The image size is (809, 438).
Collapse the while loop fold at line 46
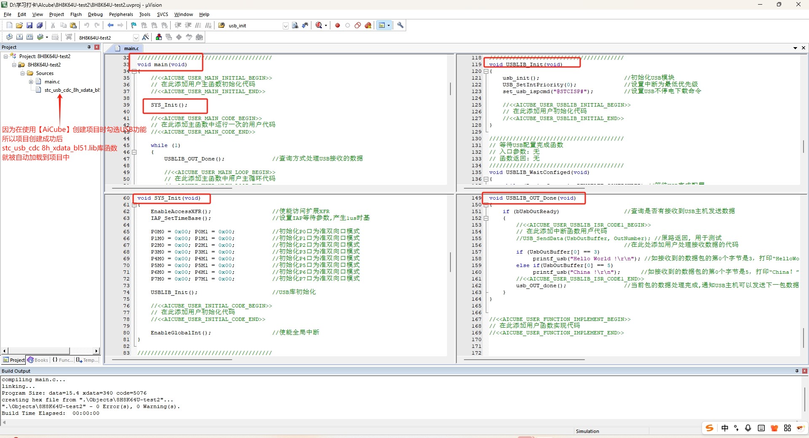coord(134,152)
